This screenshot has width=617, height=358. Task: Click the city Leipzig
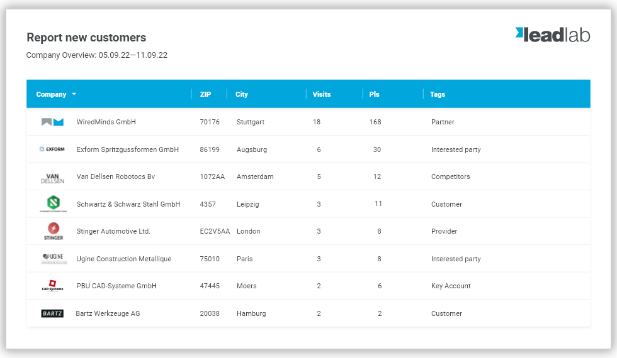pos(248,204)
